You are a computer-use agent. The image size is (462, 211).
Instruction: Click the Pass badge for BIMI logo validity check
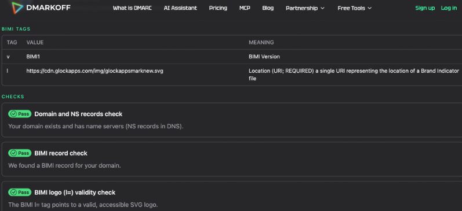click(20, 192)
